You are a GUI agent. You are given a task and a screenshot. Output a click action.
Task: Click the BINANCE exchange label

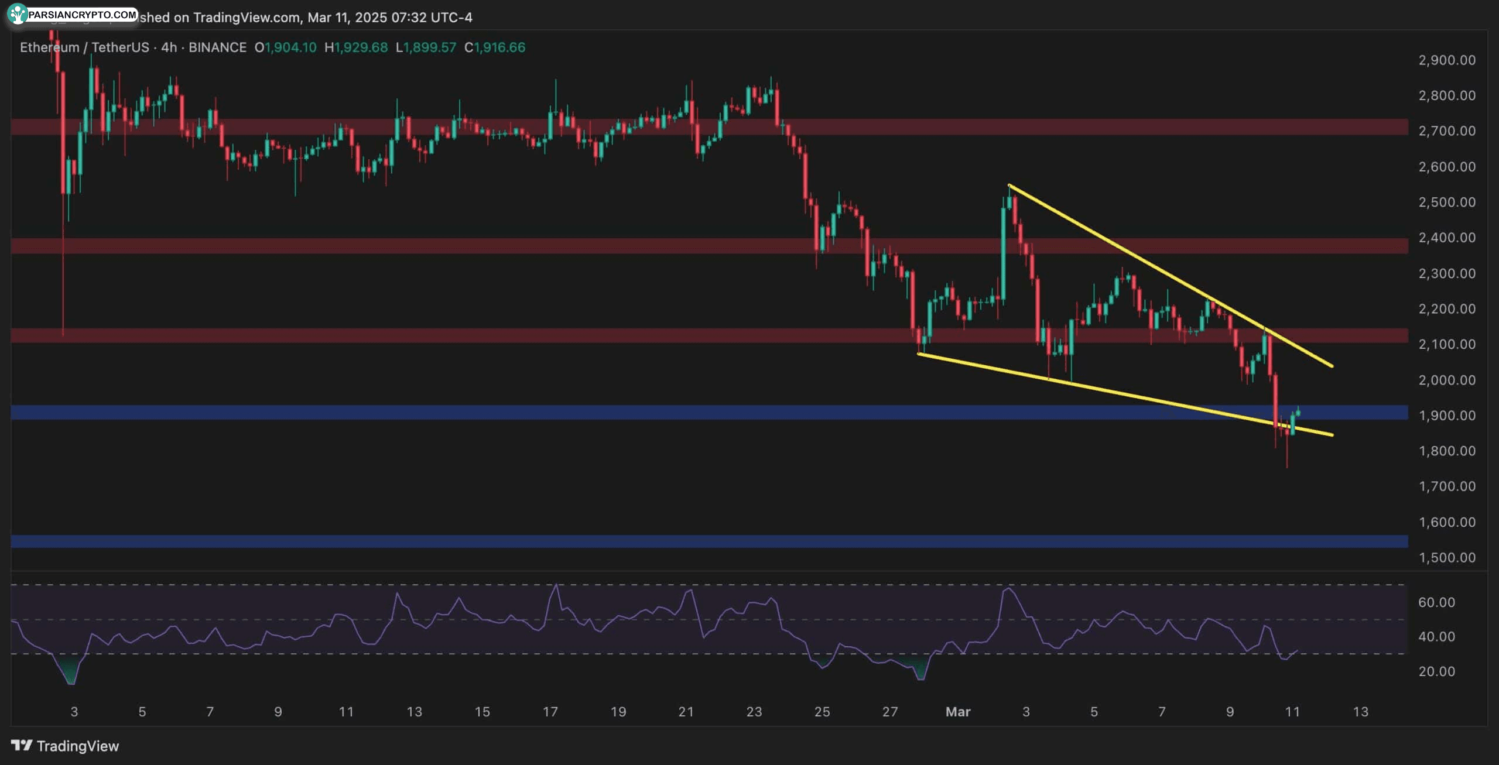pos(217,47)
